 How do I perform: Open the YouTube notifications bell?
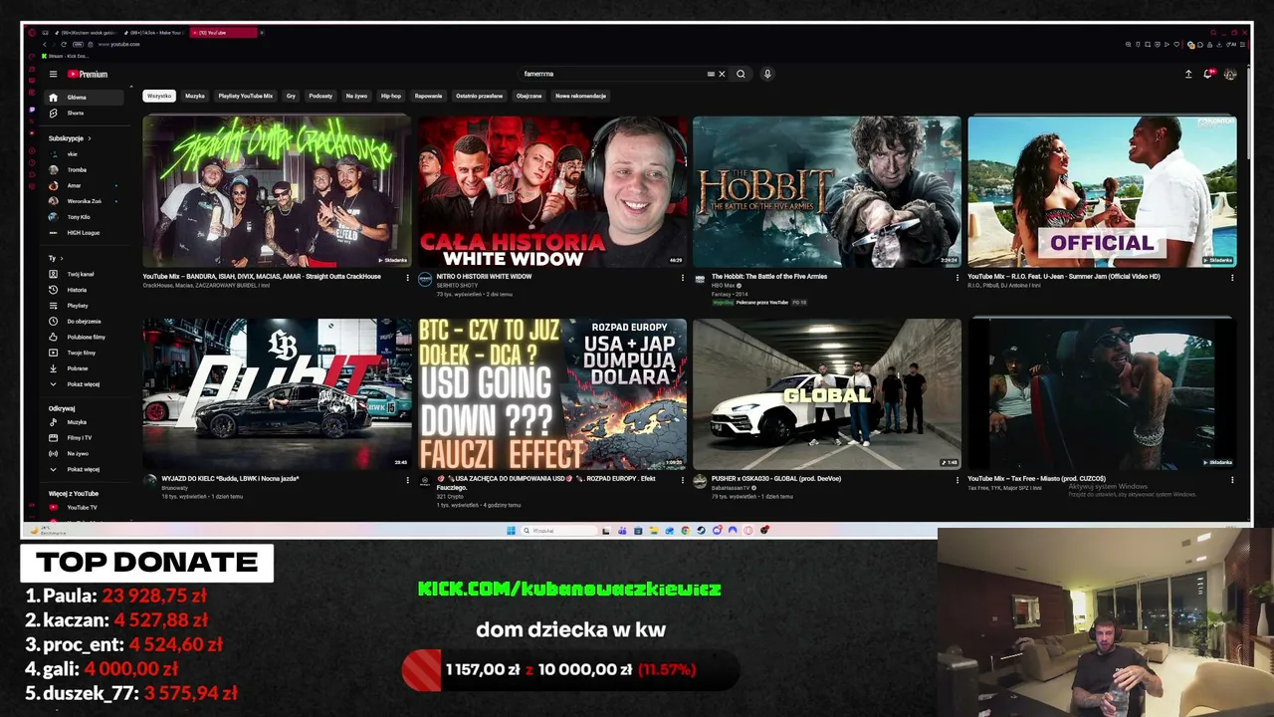[1208, 74]
